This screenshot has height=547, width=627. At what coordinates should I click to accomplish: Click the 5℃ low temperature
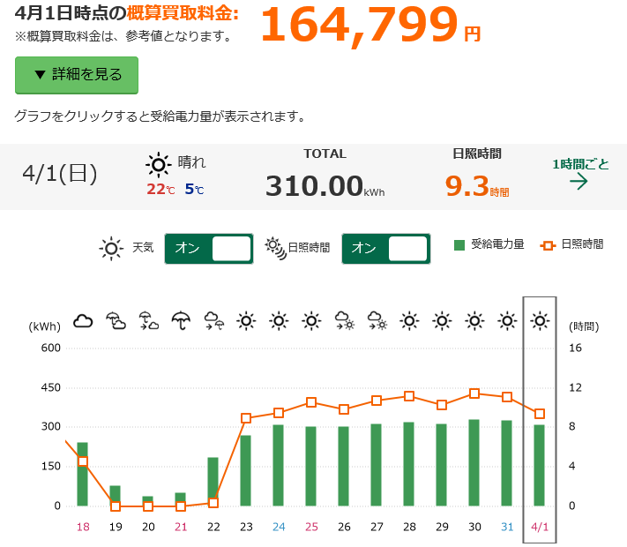[194, 189]
